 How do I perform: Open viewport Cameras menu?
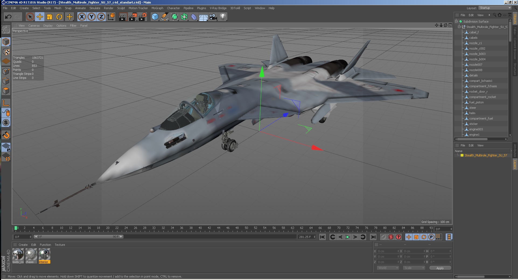point(34,26)
